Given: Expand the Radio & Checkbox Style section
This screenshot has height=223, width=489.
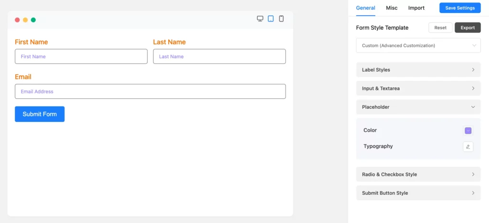Looking at the screenshot, I should 418,174.
